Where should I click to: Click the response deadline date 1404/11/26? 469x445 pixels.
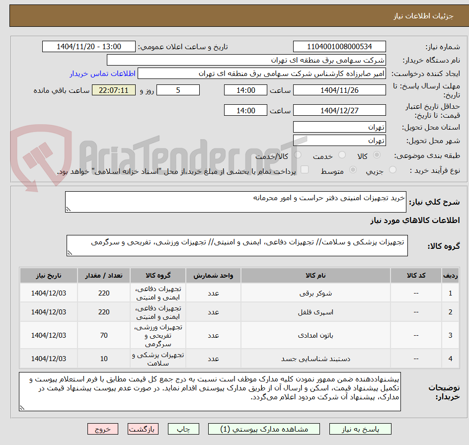pyautogui.click(x=339, y=90)
